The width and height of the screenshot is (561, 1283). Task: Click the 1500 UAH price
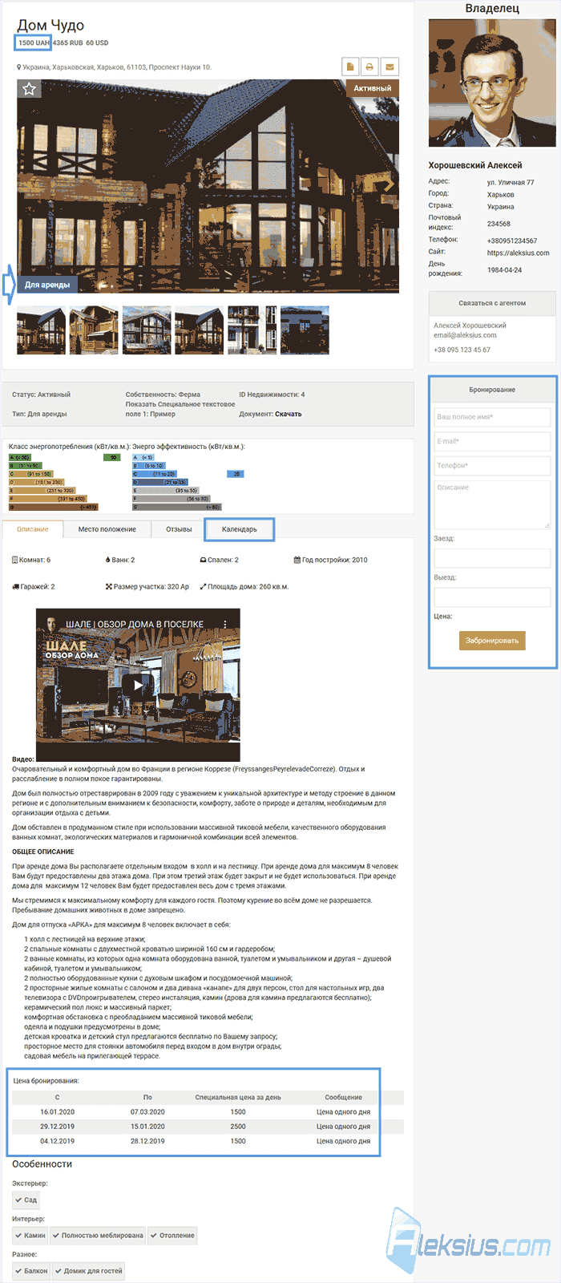click(34, 42)
